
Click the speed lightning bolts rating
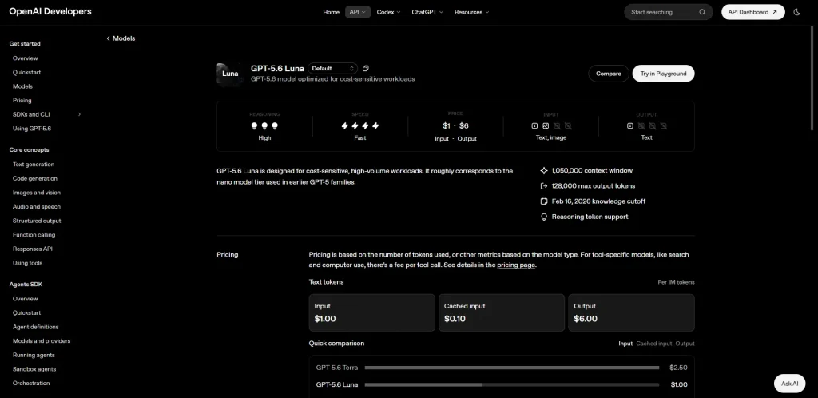(360, 125)
